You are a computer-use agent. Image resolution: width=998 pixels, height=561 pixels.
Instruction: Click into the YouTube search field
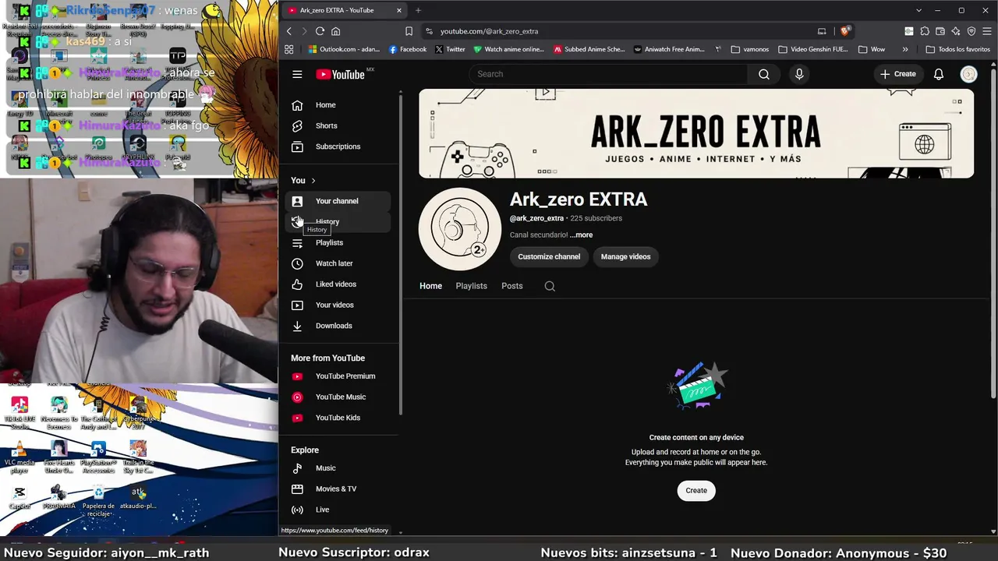[608, 74]
